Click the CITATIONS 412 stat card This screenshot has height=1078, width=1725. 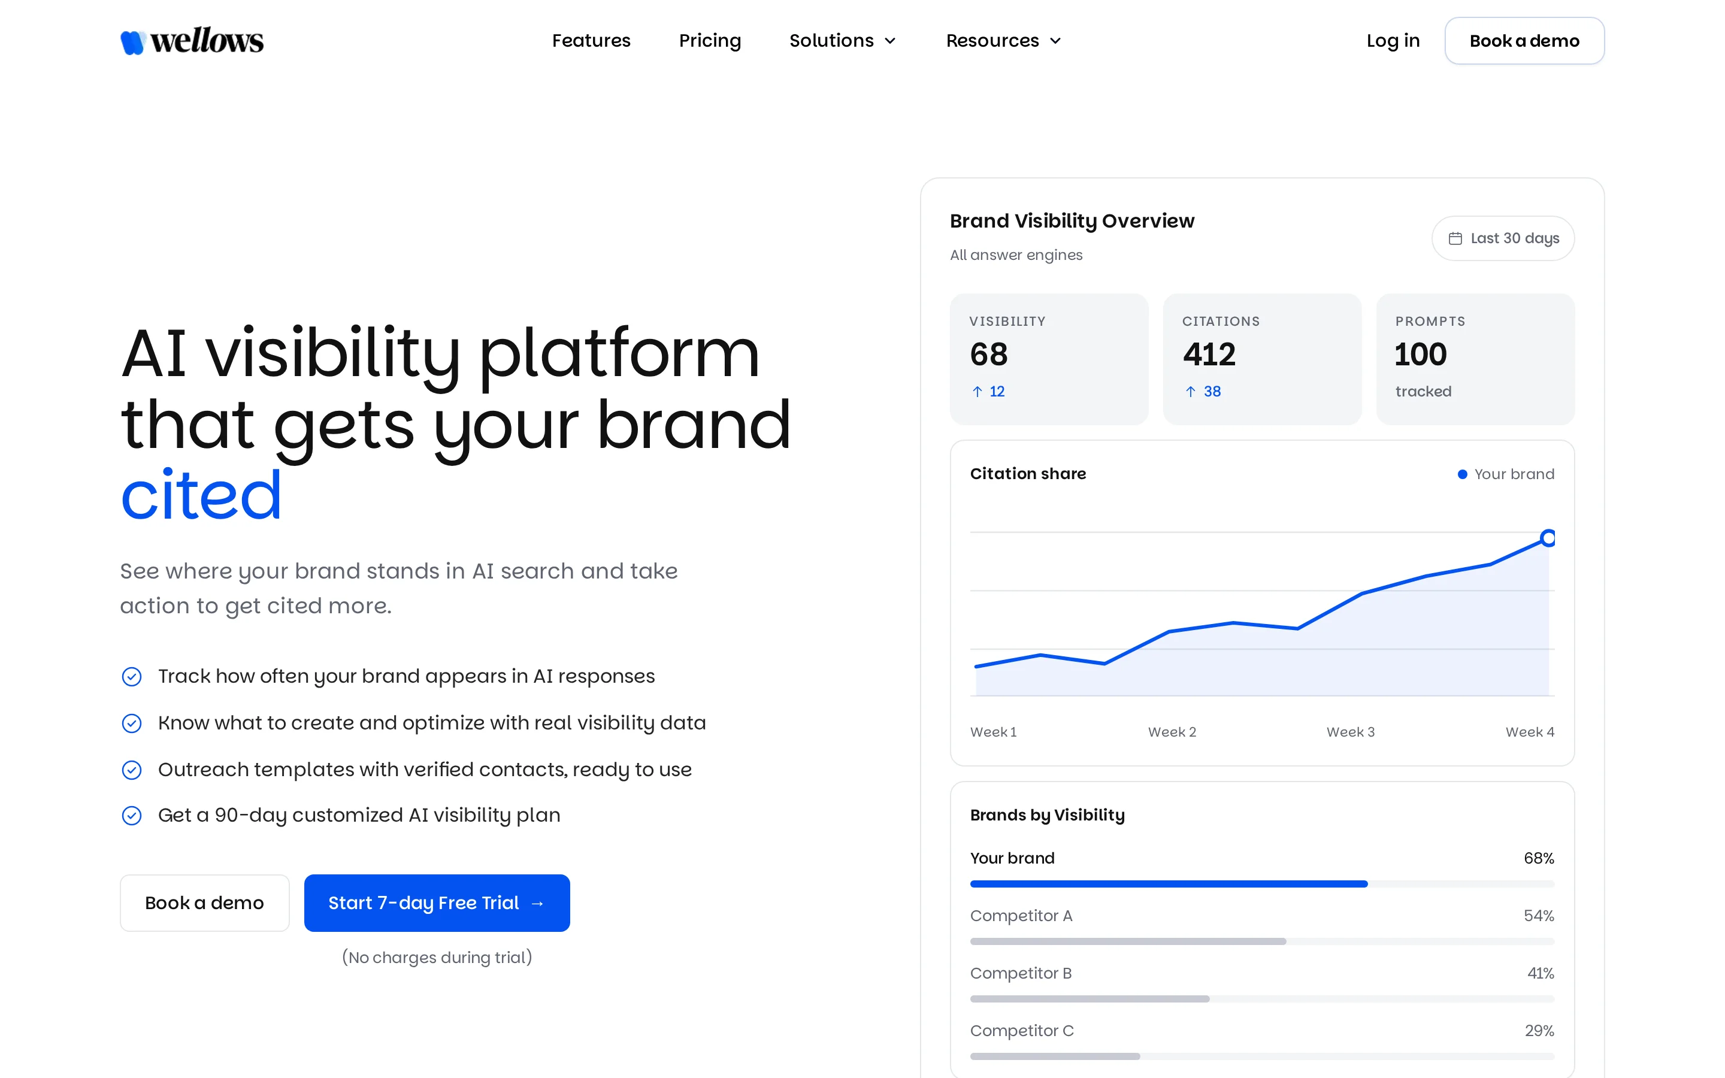[x=1261, y=359]
